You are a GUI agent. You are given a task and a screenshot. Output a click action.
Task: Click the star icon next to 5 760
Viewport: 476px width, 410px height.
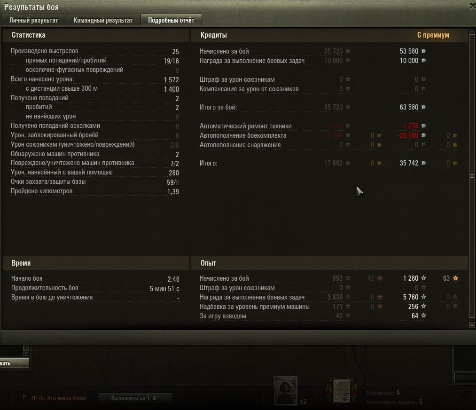(x=423, y=297)
